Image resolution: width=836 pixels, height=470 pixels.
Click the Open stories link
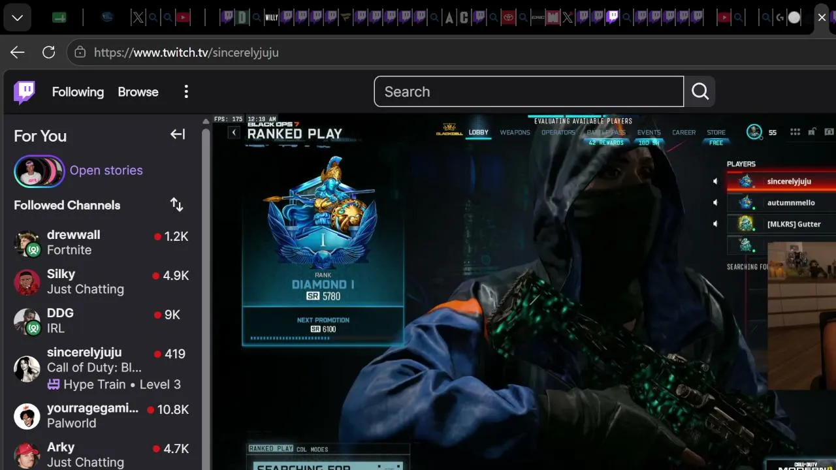[106, 170]
